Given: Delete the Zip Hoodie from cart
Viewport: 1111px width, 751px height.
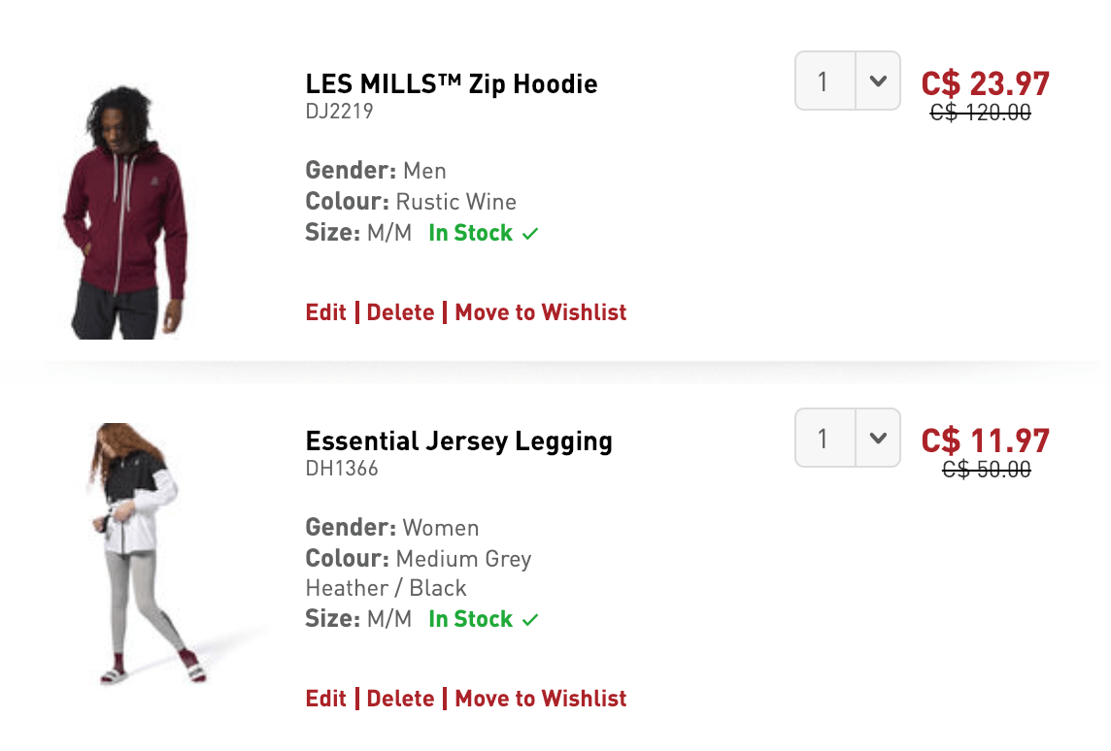Looking at the screenshot, I should coord(400,312).
